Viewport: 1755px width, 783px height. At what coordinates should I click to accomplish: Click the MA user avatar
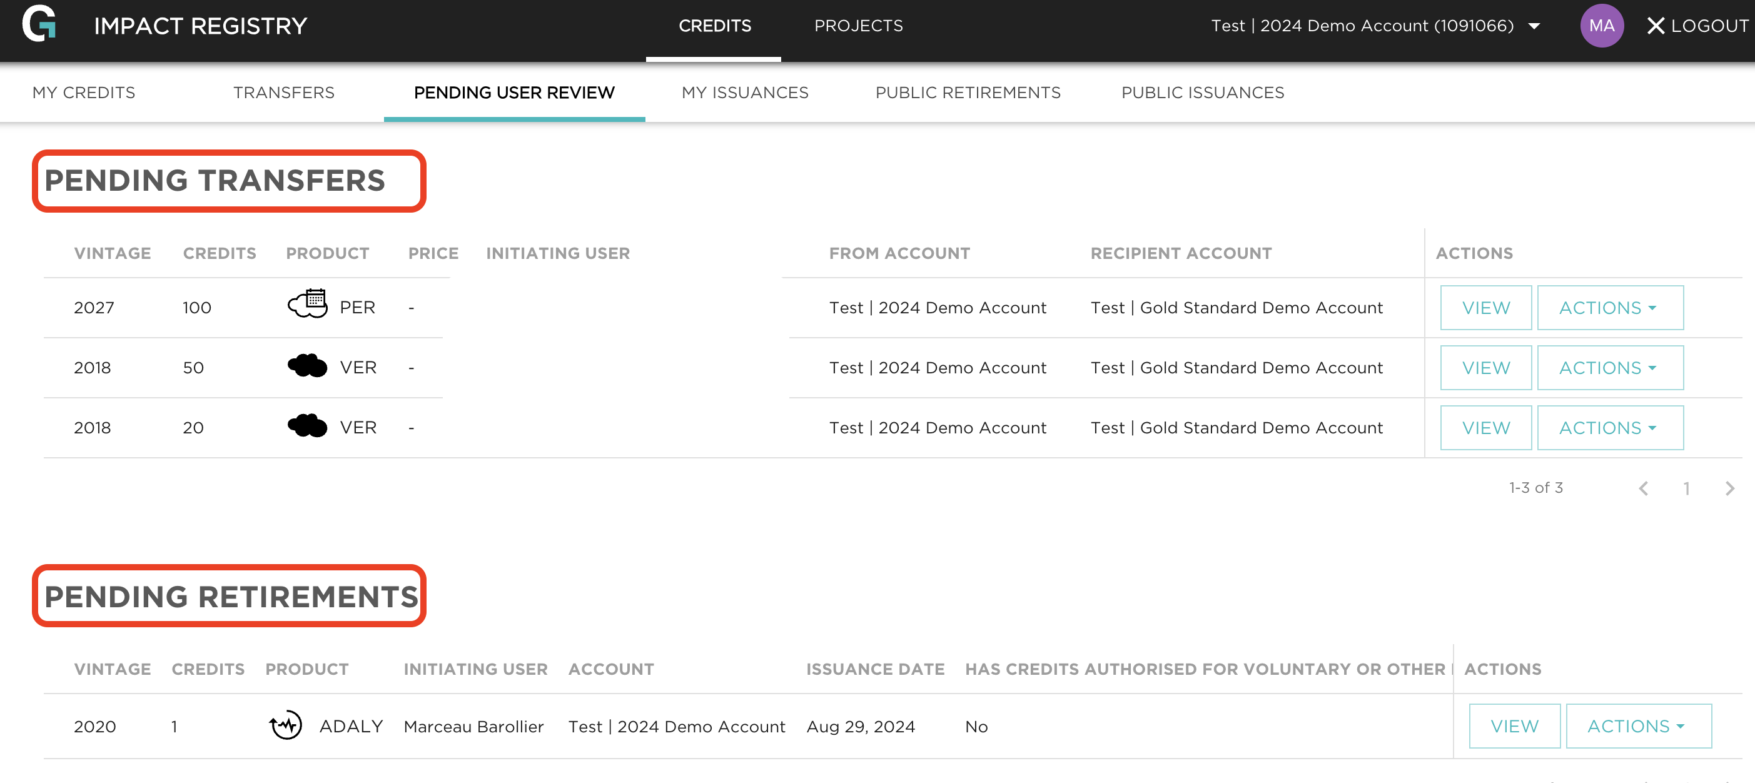(x=1601, y=26)
